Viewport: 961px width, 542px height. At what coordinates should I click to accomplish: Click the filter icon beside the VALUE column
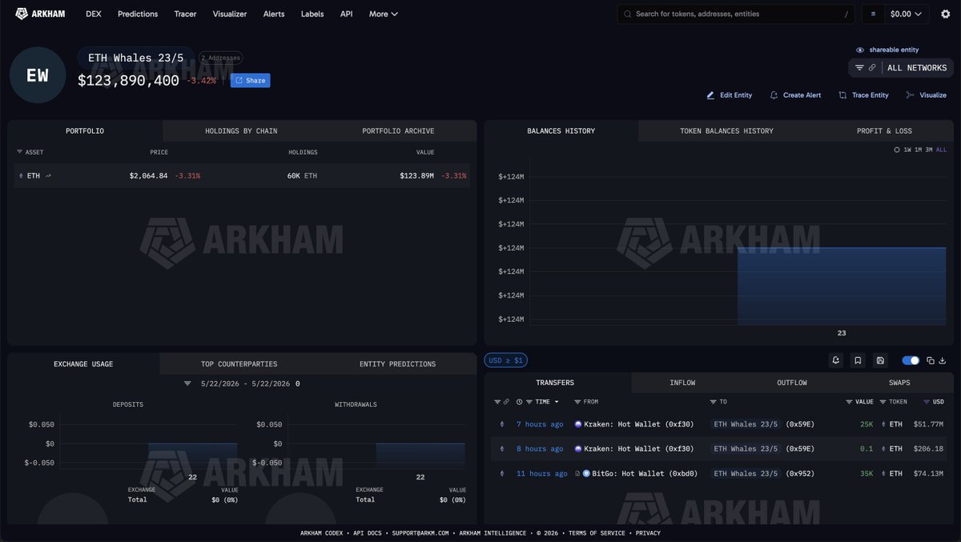pyautogui.click(x=849, y=402)
